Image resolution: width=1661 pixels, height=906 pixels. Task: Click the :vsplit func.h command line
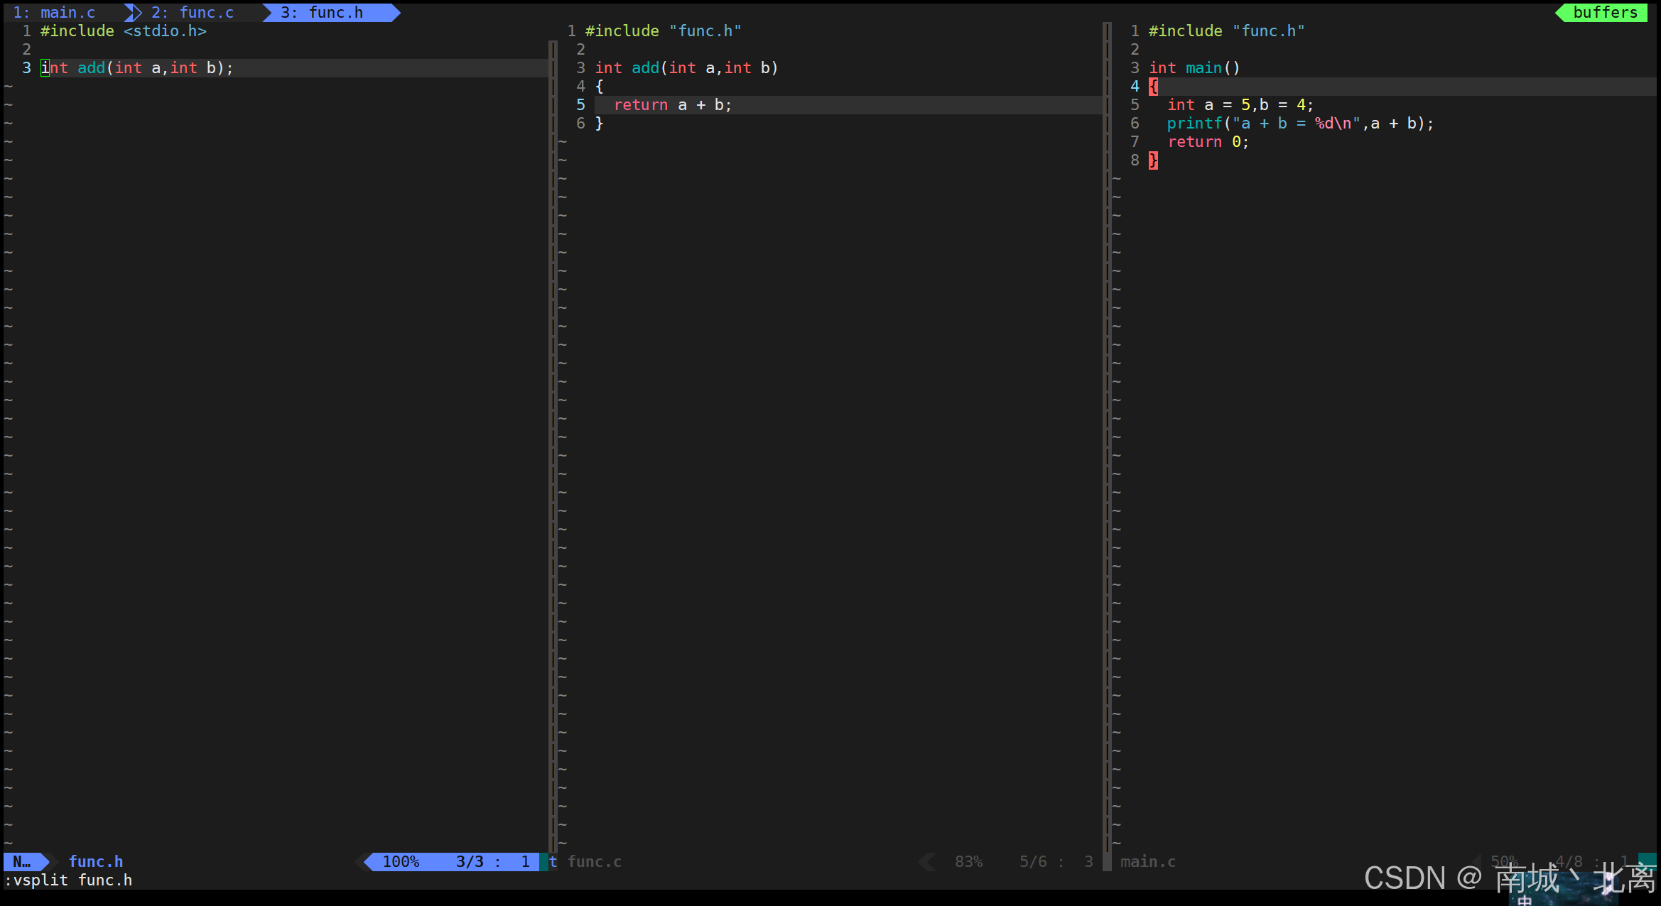[x=69, y=880]
